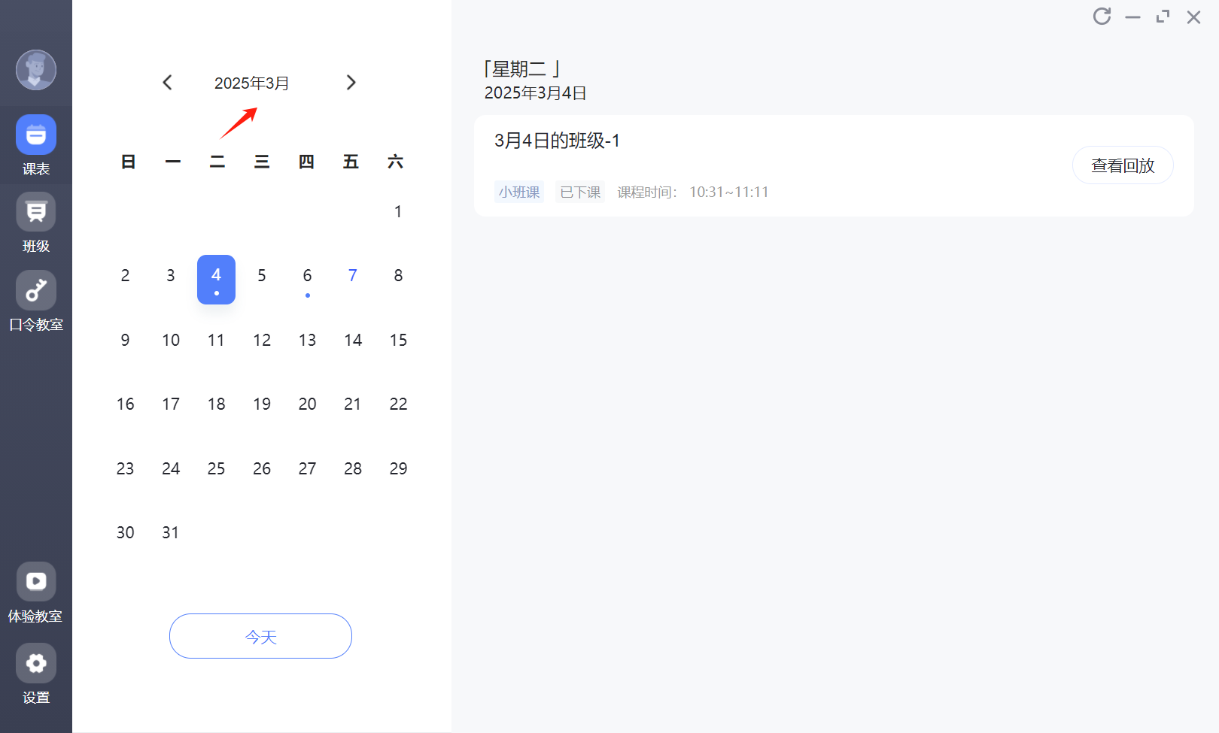Go to the previous month with left chevron
Image resolution: width=1219 pixels, height=733 pixels.
pos(167,82)
